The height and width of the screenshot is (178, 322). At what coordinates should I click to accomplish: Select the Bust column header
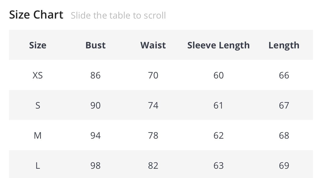96,45
